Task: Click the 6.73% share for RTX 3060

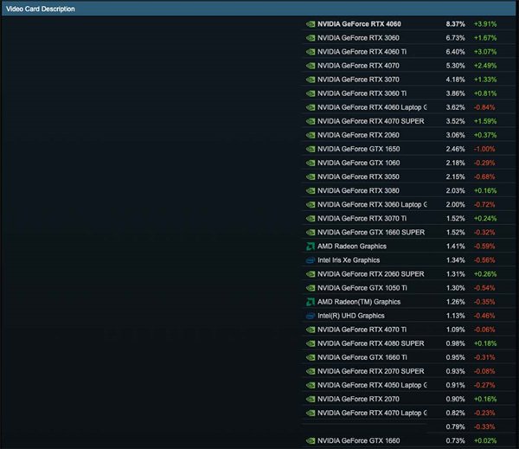Action: [456, 38]
